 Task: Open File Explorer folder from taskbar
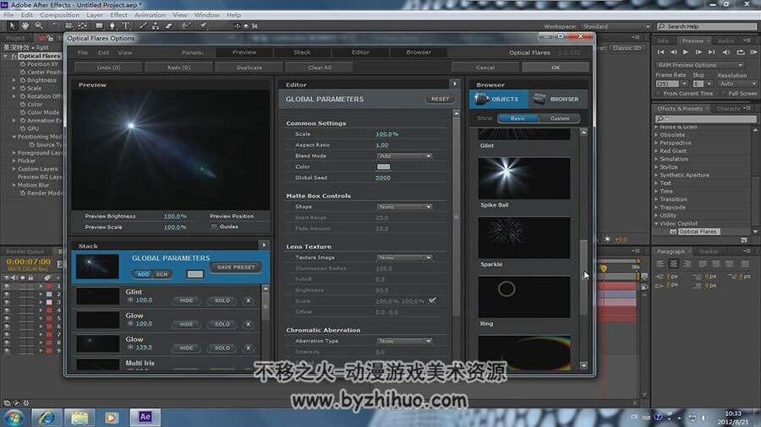[x=79, y=418]
